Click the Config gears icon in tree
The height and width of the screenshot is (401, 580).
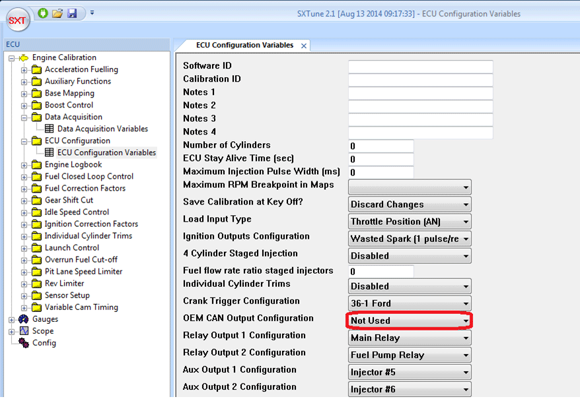23,343
